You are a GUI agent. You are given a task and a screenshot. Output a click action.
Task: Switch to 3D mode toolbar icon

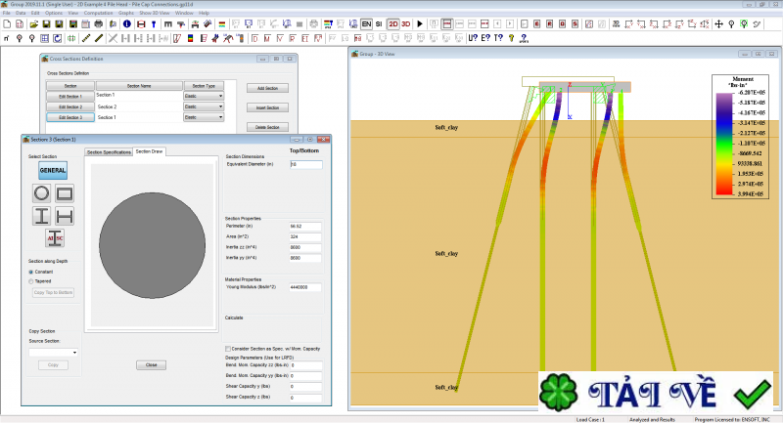pos(407,23)
